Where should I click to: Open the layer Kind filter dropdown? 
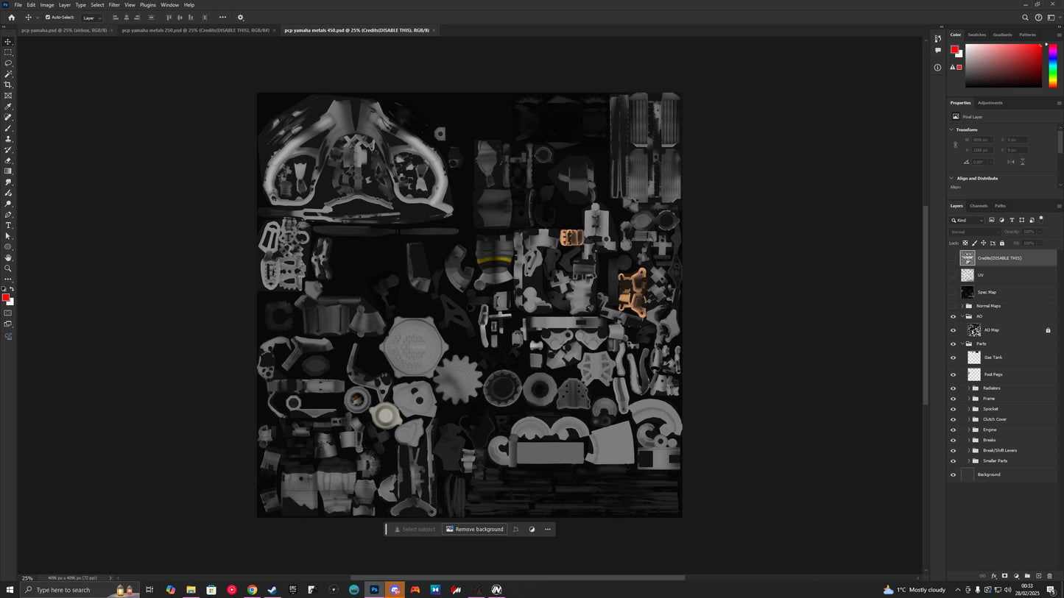(x=967, y=220)
